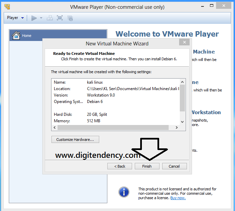Select the '512 MB' memory value
The width and height of the screenshot is (235, 211).
[93, 121]
